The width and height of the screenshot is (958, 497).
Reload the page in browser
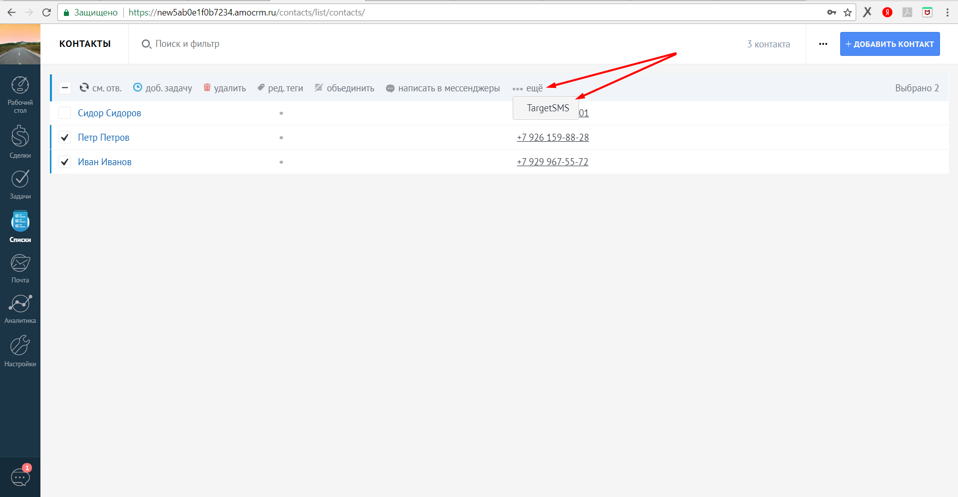[46, 12]
